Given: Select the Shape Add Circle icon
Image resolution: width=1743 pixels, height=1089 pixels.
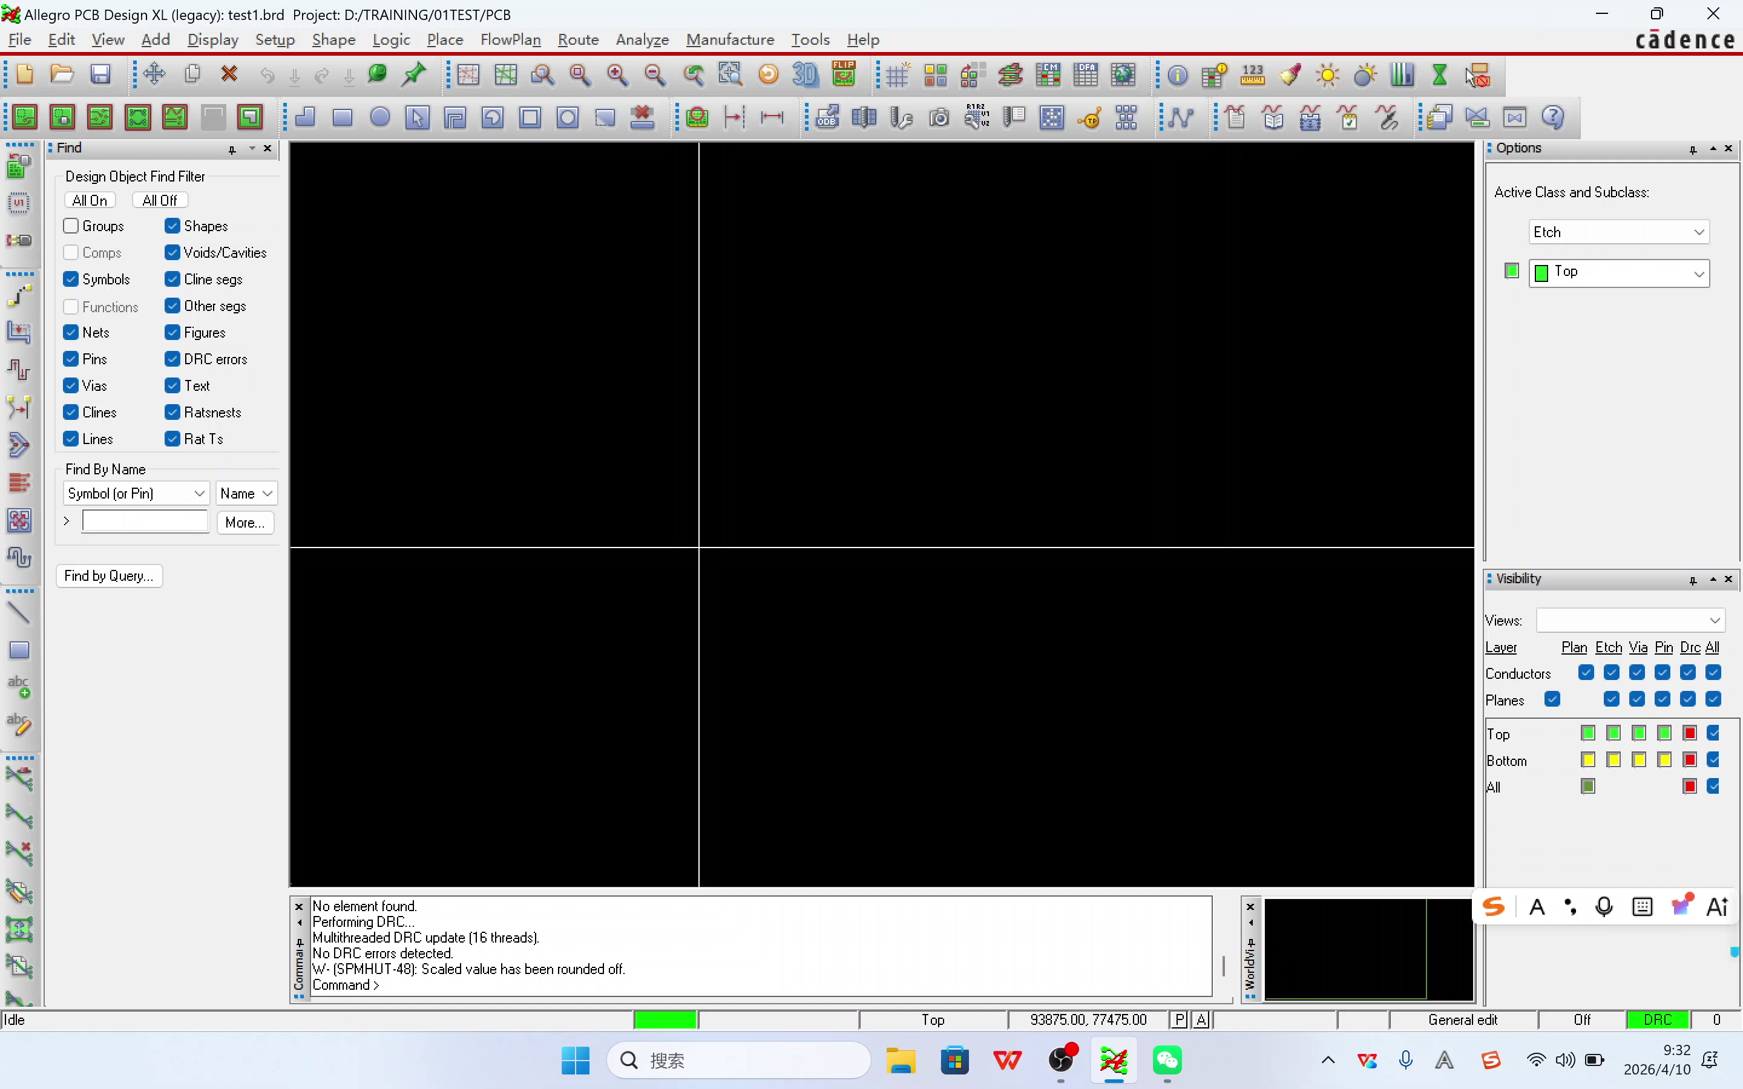Looking at the screenshot, I should click(380, 117).
